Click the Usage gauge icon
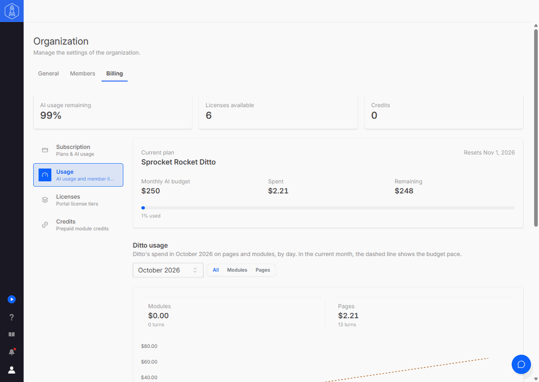Screen dimensions: 539x382 pyautogui.click(x=45, y=175)
